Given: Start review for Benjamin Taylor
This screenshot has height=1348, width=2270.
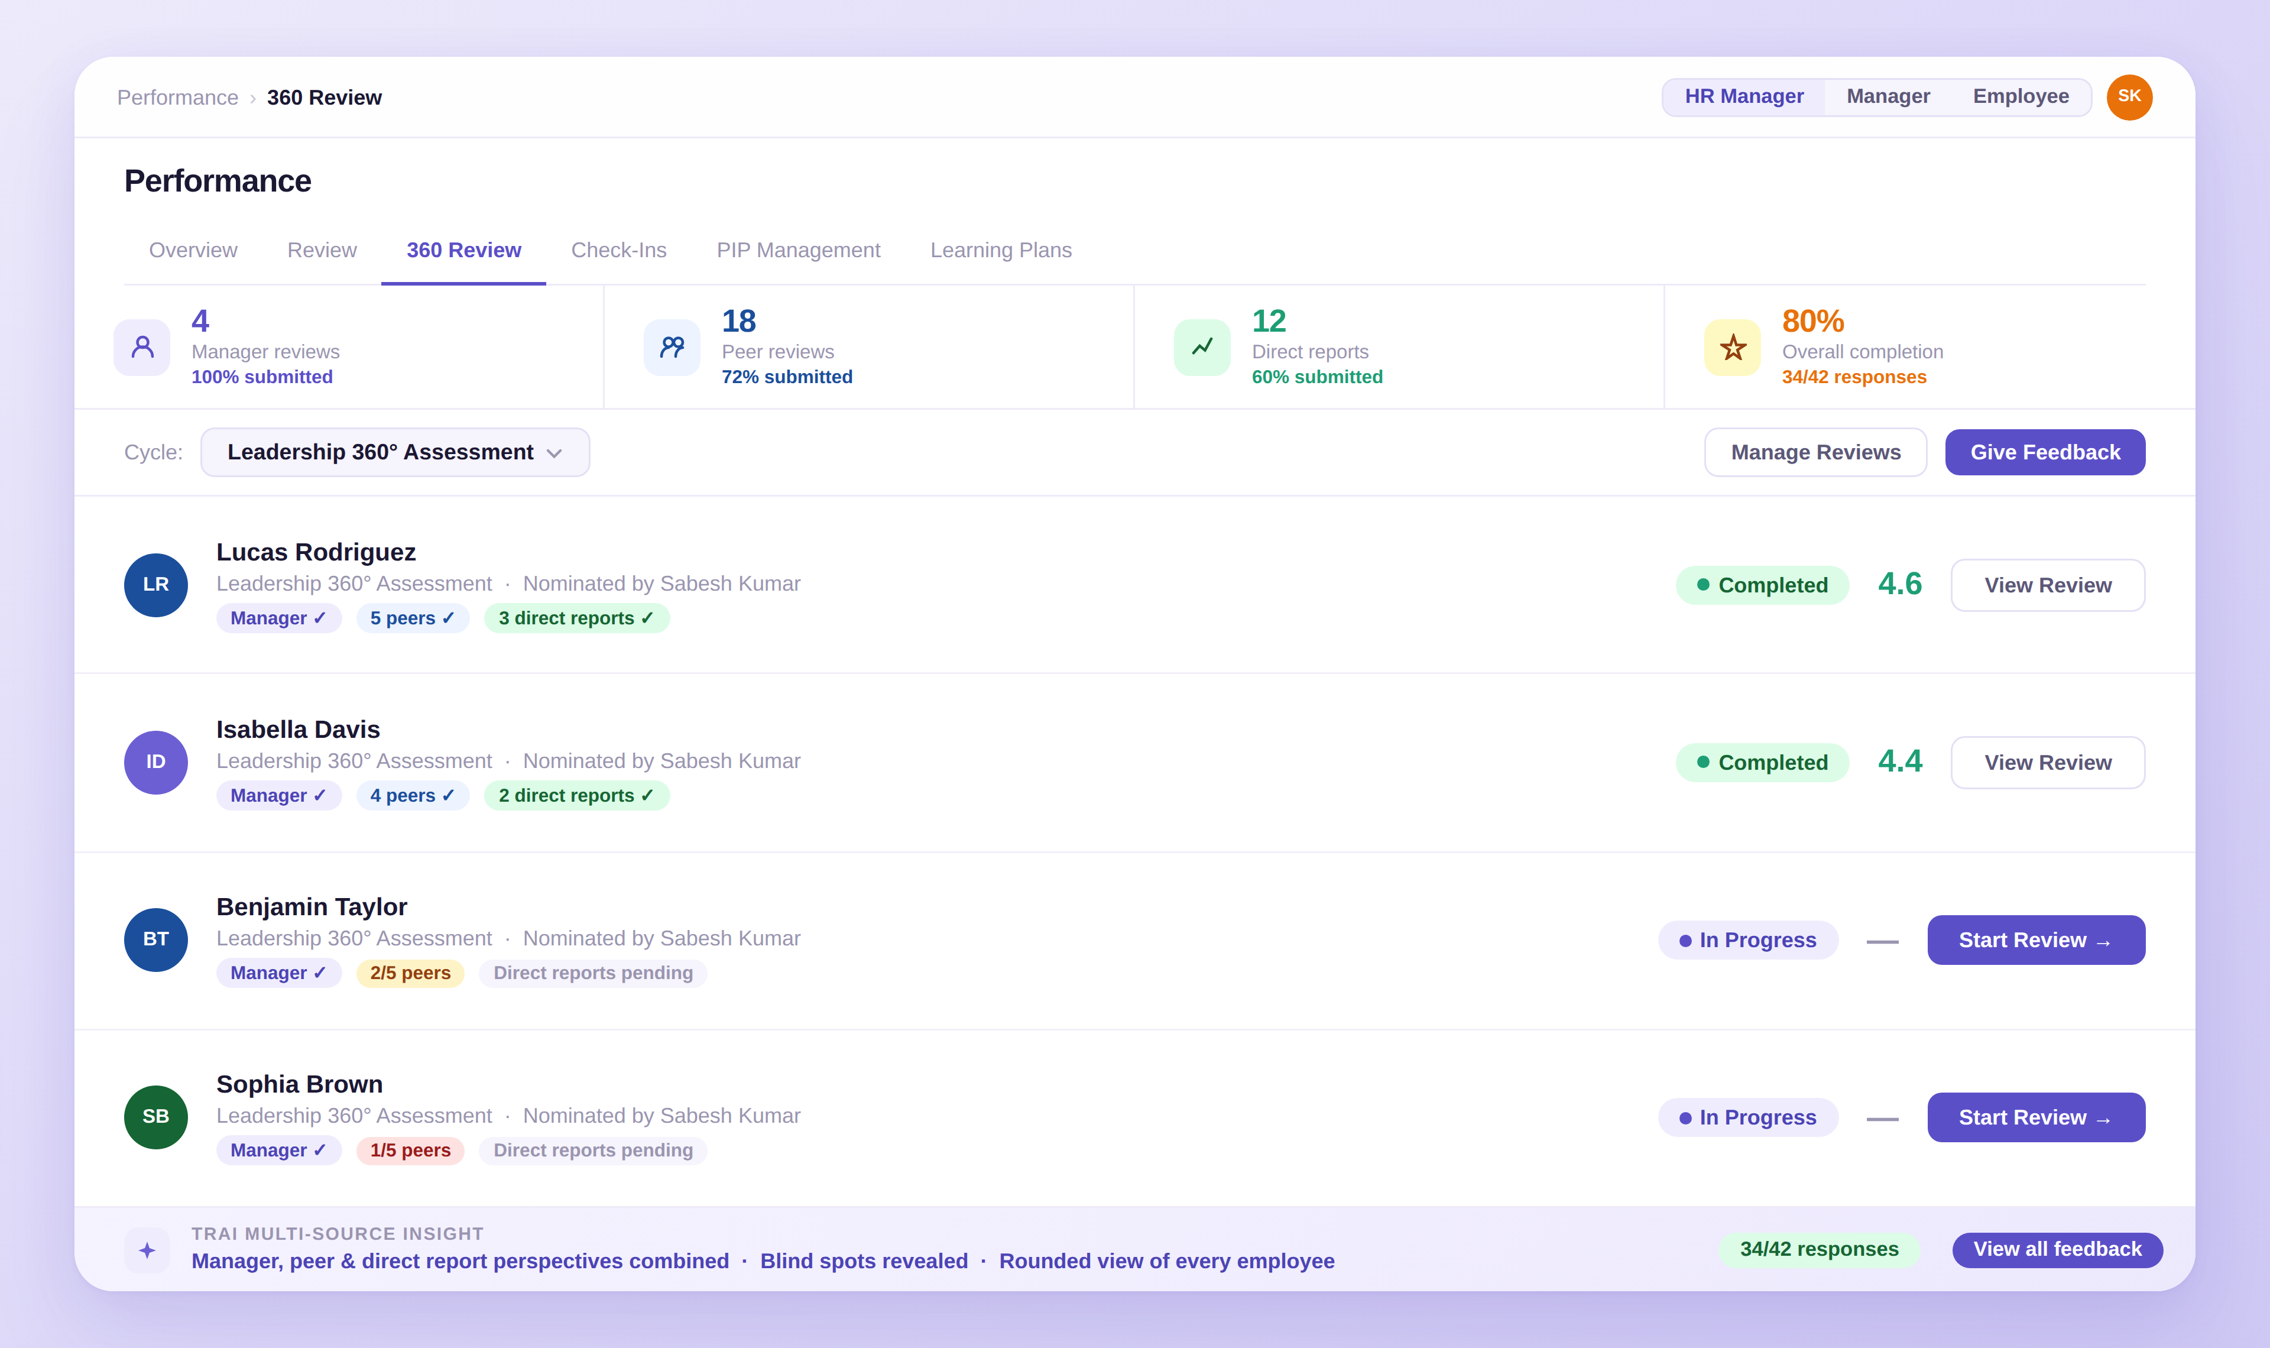Looking at the screenshot, I should [2036, 940].
